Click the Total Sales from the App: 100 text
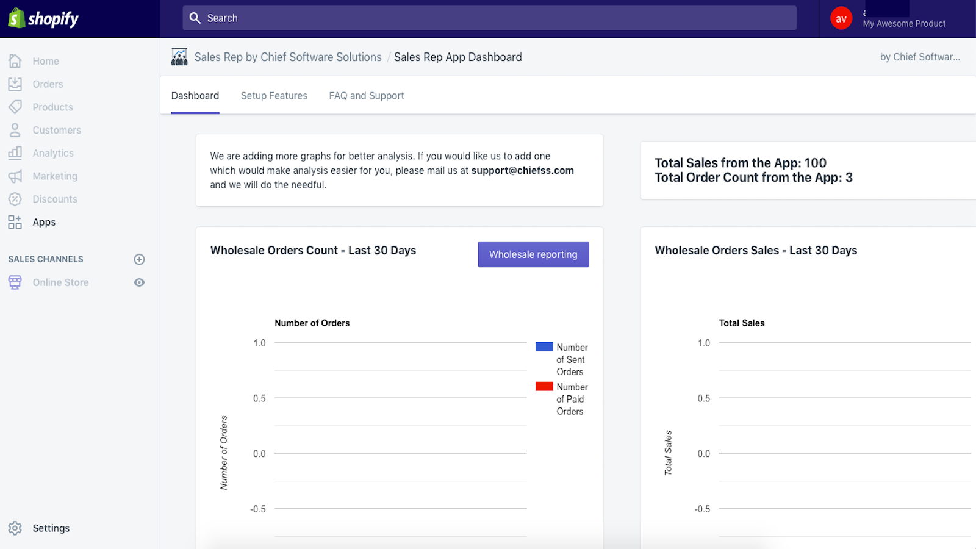 [x=741, y=163]
